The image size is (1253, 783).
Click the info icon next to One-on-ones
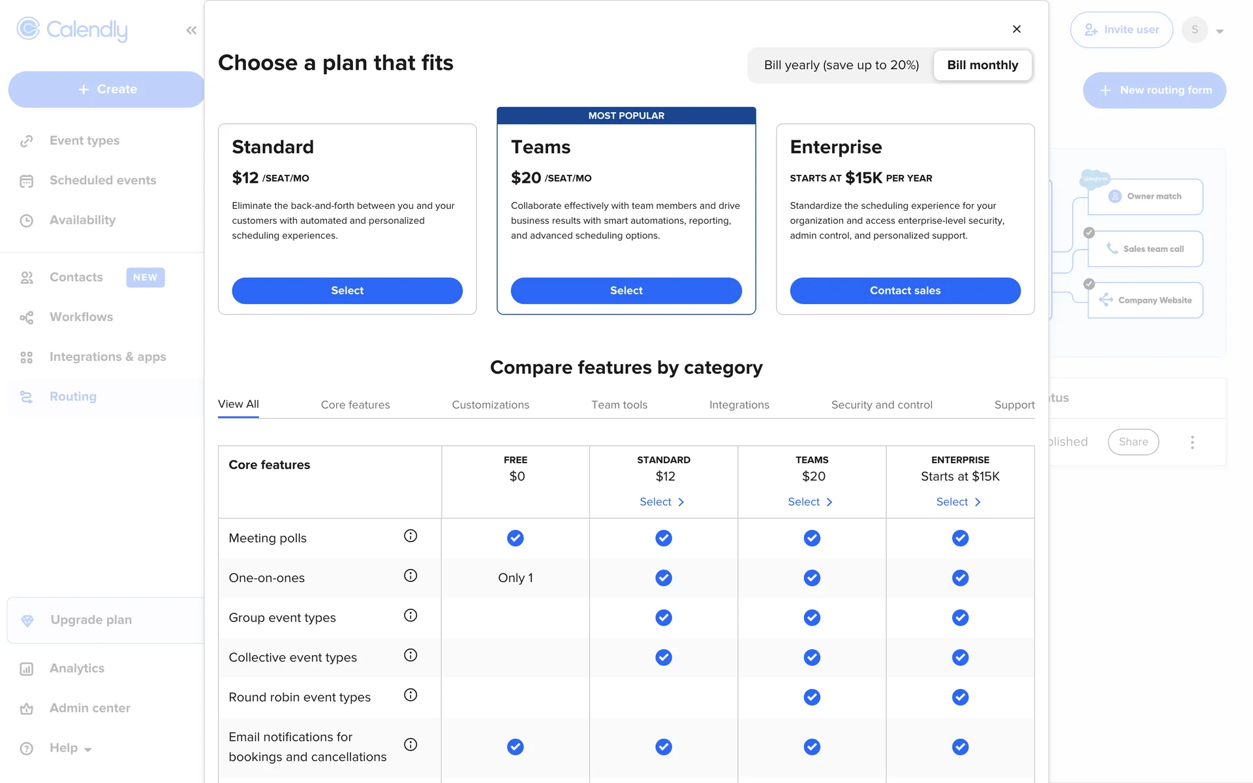pos(410,576)
